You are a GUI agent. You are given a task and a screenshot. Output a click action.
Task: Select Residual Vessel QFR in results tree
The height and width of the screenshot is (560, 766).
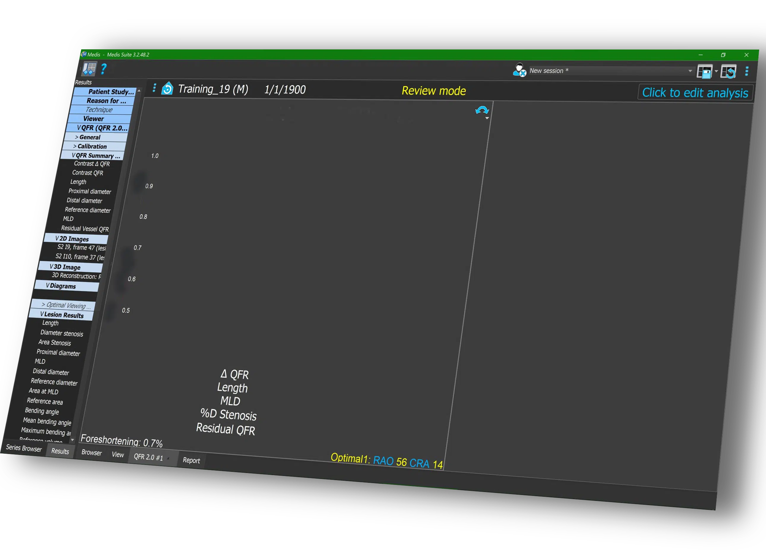[x=85, y=229]
